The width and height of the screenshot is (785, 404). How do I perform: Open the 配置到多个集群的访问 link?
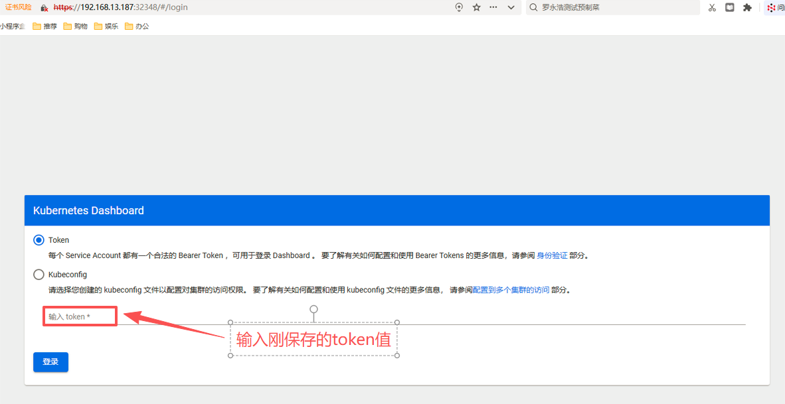[511, 290]
